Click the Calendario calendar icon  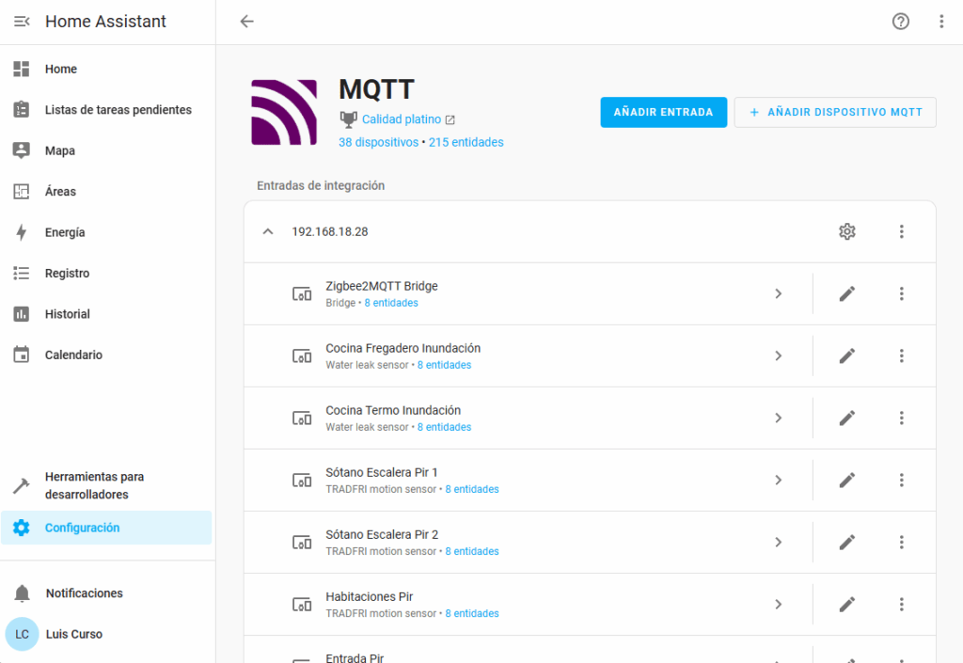coord(22,355)
